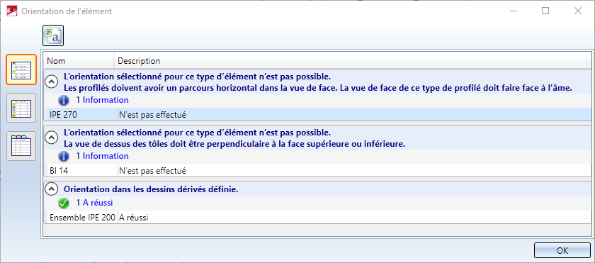Viewport: 595px width, 263px height.
Task: Click the OK button
Action: (x=562, y=250)
